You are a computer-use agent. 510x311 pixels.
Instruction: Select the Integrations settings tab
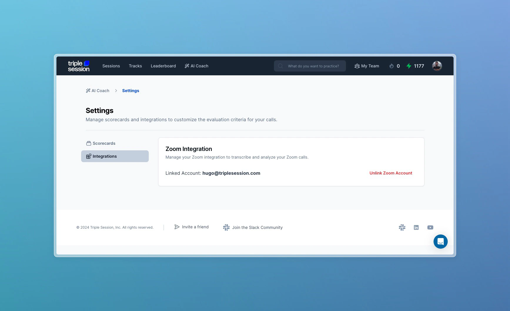tap(115, 156)
